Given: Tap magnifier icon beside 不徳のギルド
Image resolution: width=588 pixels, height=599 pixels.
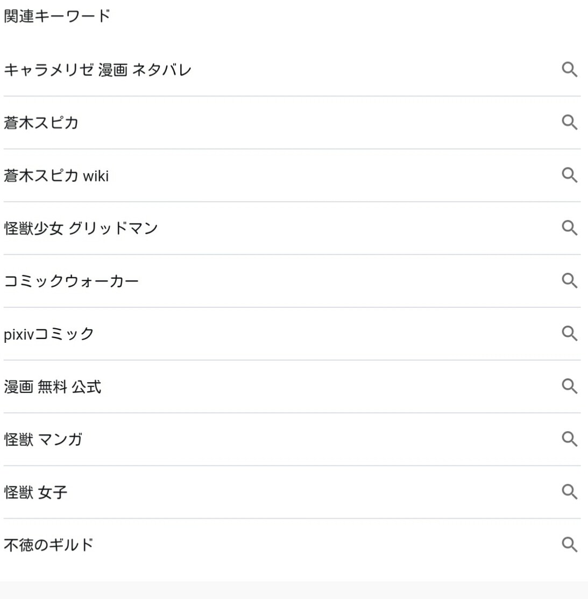Looking at the screenshot, I should pyautogui.click(x=569, y=545).
